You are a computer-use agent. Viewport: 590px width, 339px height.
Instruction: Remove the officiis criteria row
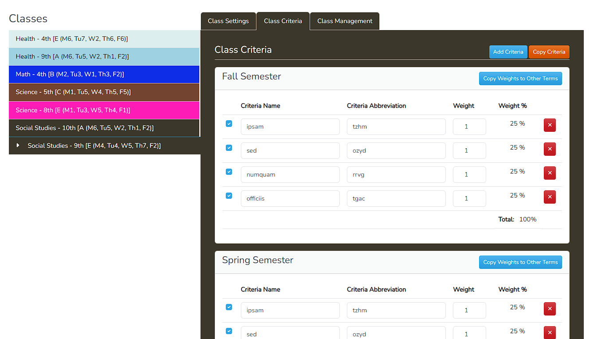[x=550, y=197]
